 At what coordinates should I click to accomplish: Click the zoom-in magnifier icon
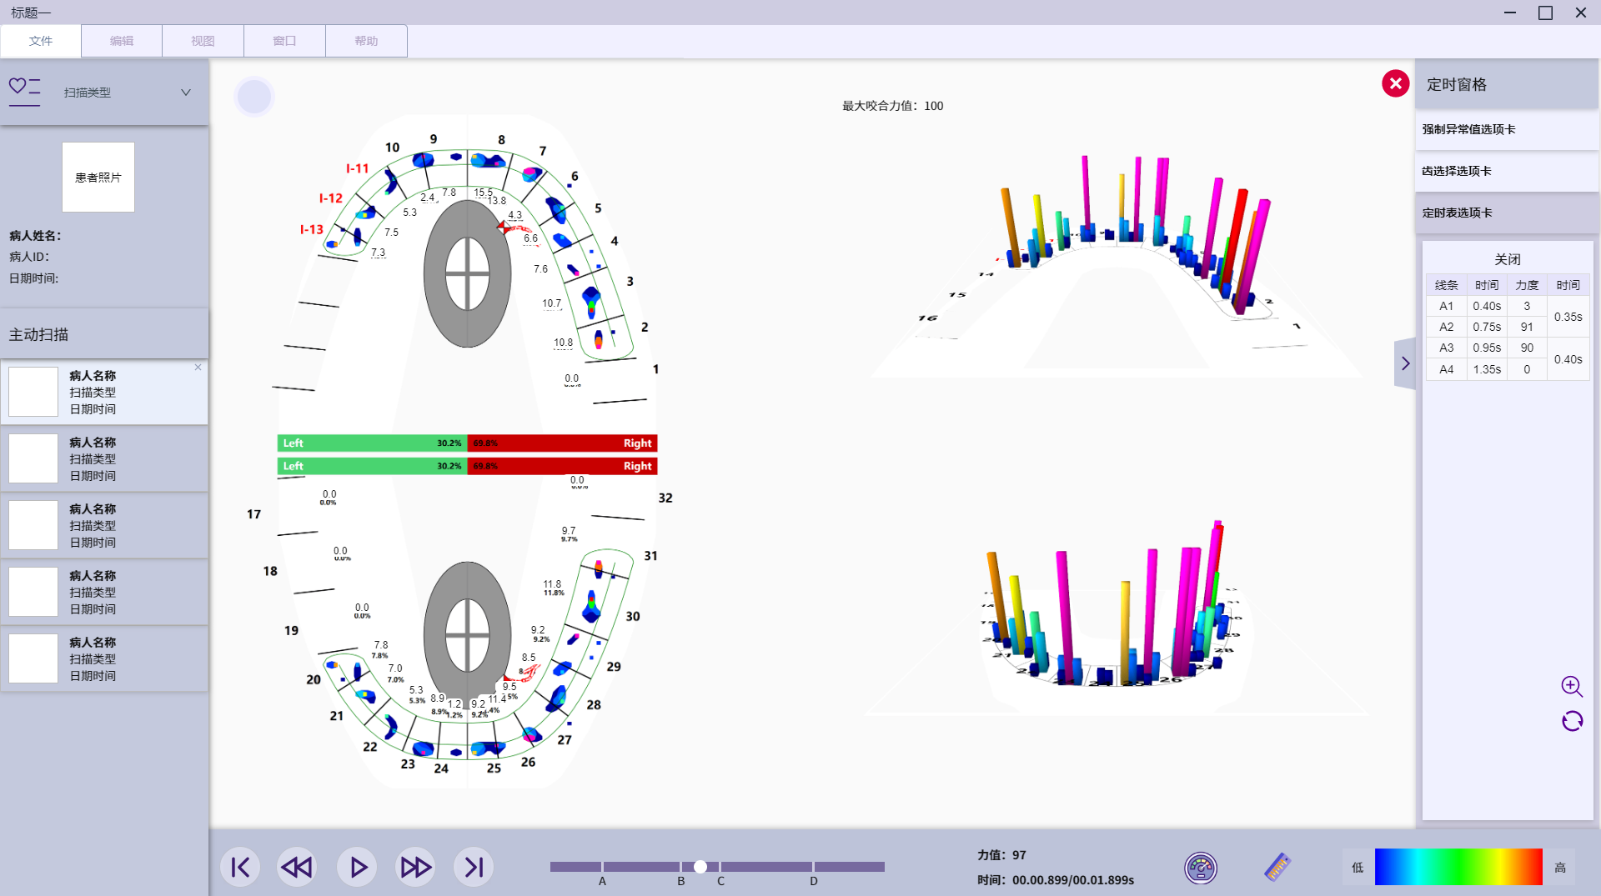tap(1572, 686)
